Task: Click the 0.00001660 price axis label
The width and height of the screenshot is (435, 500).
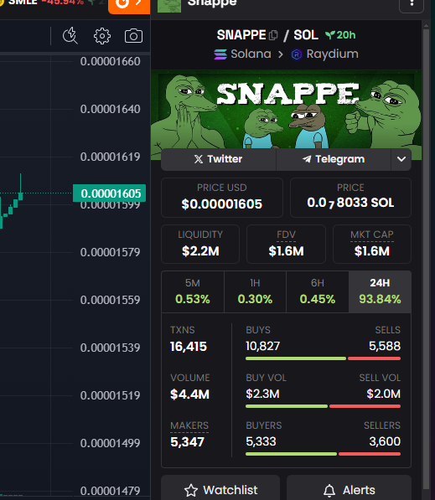Action: point(110,61)
